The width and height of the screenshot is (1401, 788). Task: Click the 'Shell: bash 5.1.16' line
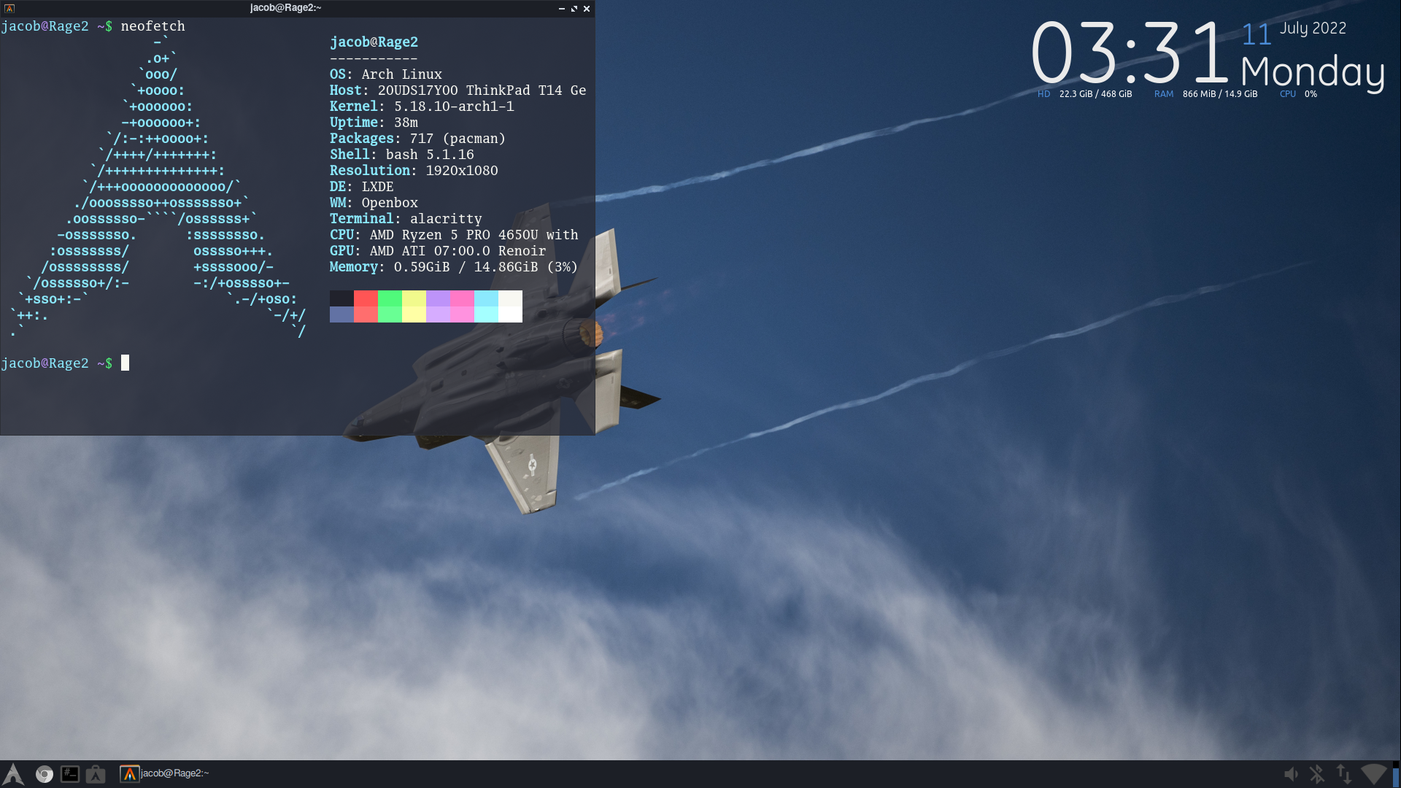[x=402, y=155]
